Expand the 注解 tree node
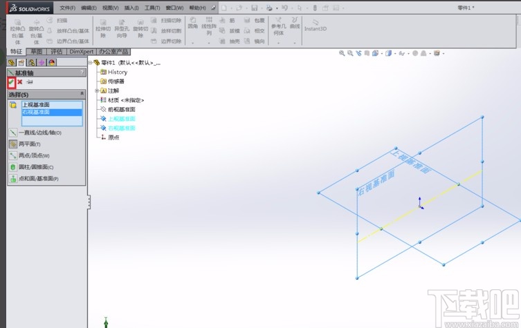Viewport: 521px width, 328px height. point(97,90)
